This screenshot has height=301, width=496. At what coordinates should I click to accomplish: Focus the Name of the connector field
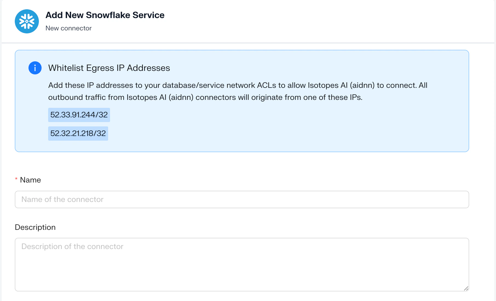tap(242, 199)
